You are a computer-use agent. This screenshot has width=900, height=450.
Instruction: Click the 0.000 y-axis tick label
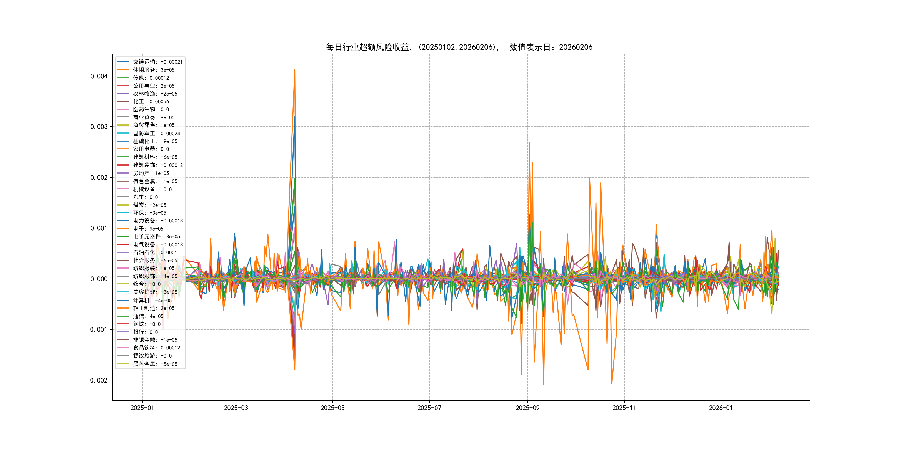(99, 279)
